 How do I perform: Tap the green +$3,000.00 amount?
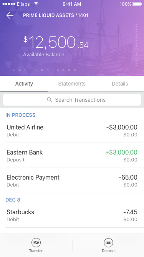coord(121,152)
